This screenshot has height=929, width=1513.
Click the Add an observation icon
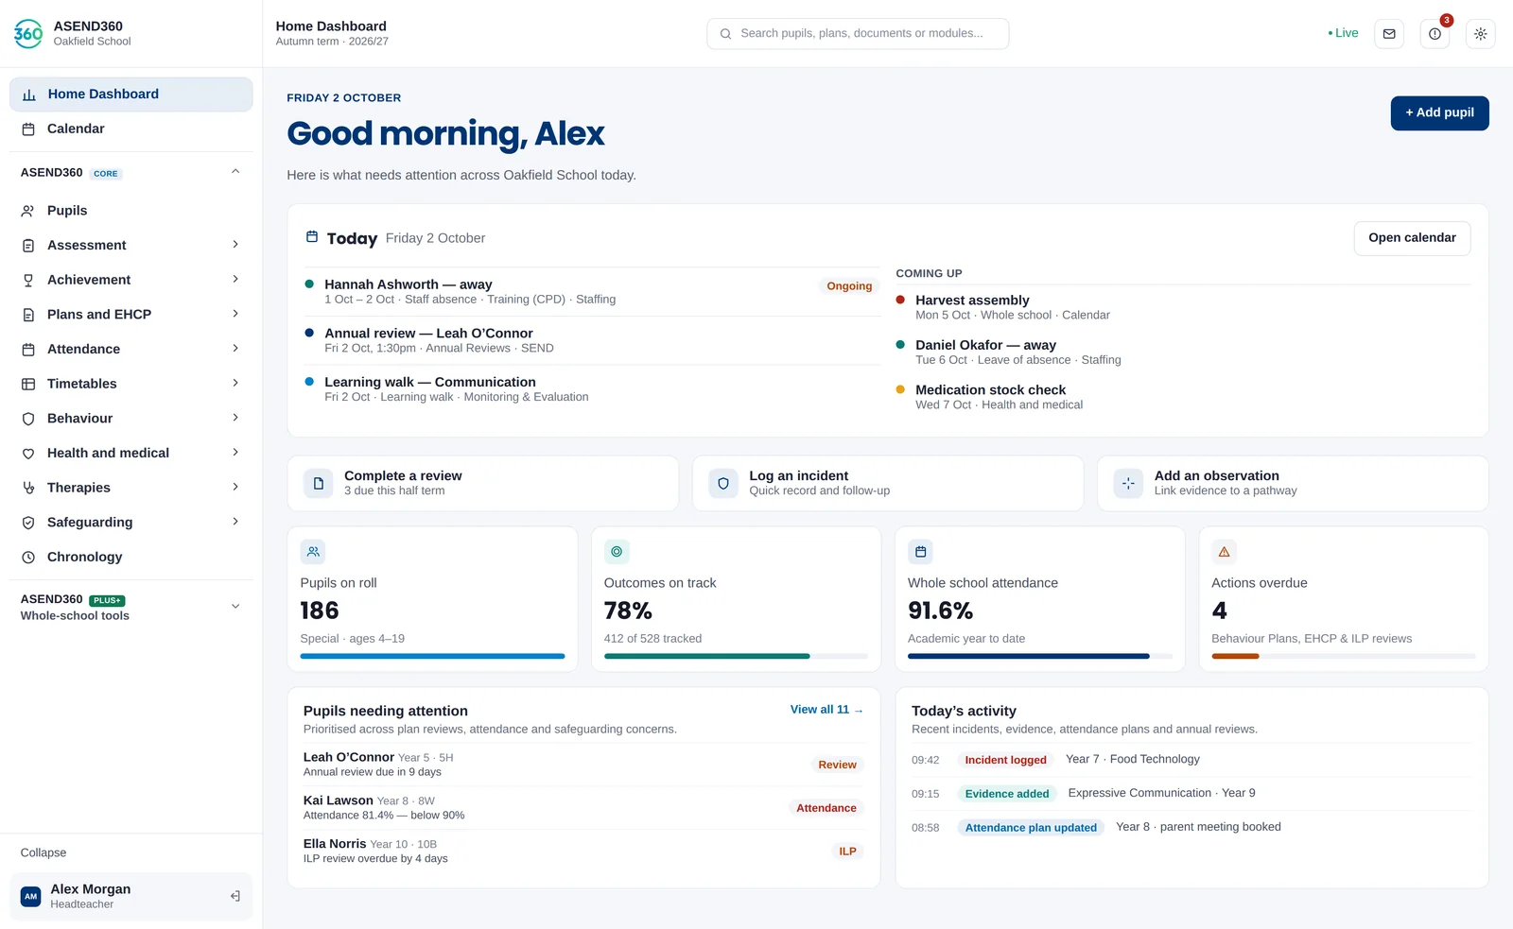coord(1128,483)
